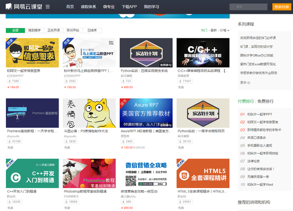293x211 pixels.
Task: Select the 已结束 filter tab
Action: (x=92, y=30)
